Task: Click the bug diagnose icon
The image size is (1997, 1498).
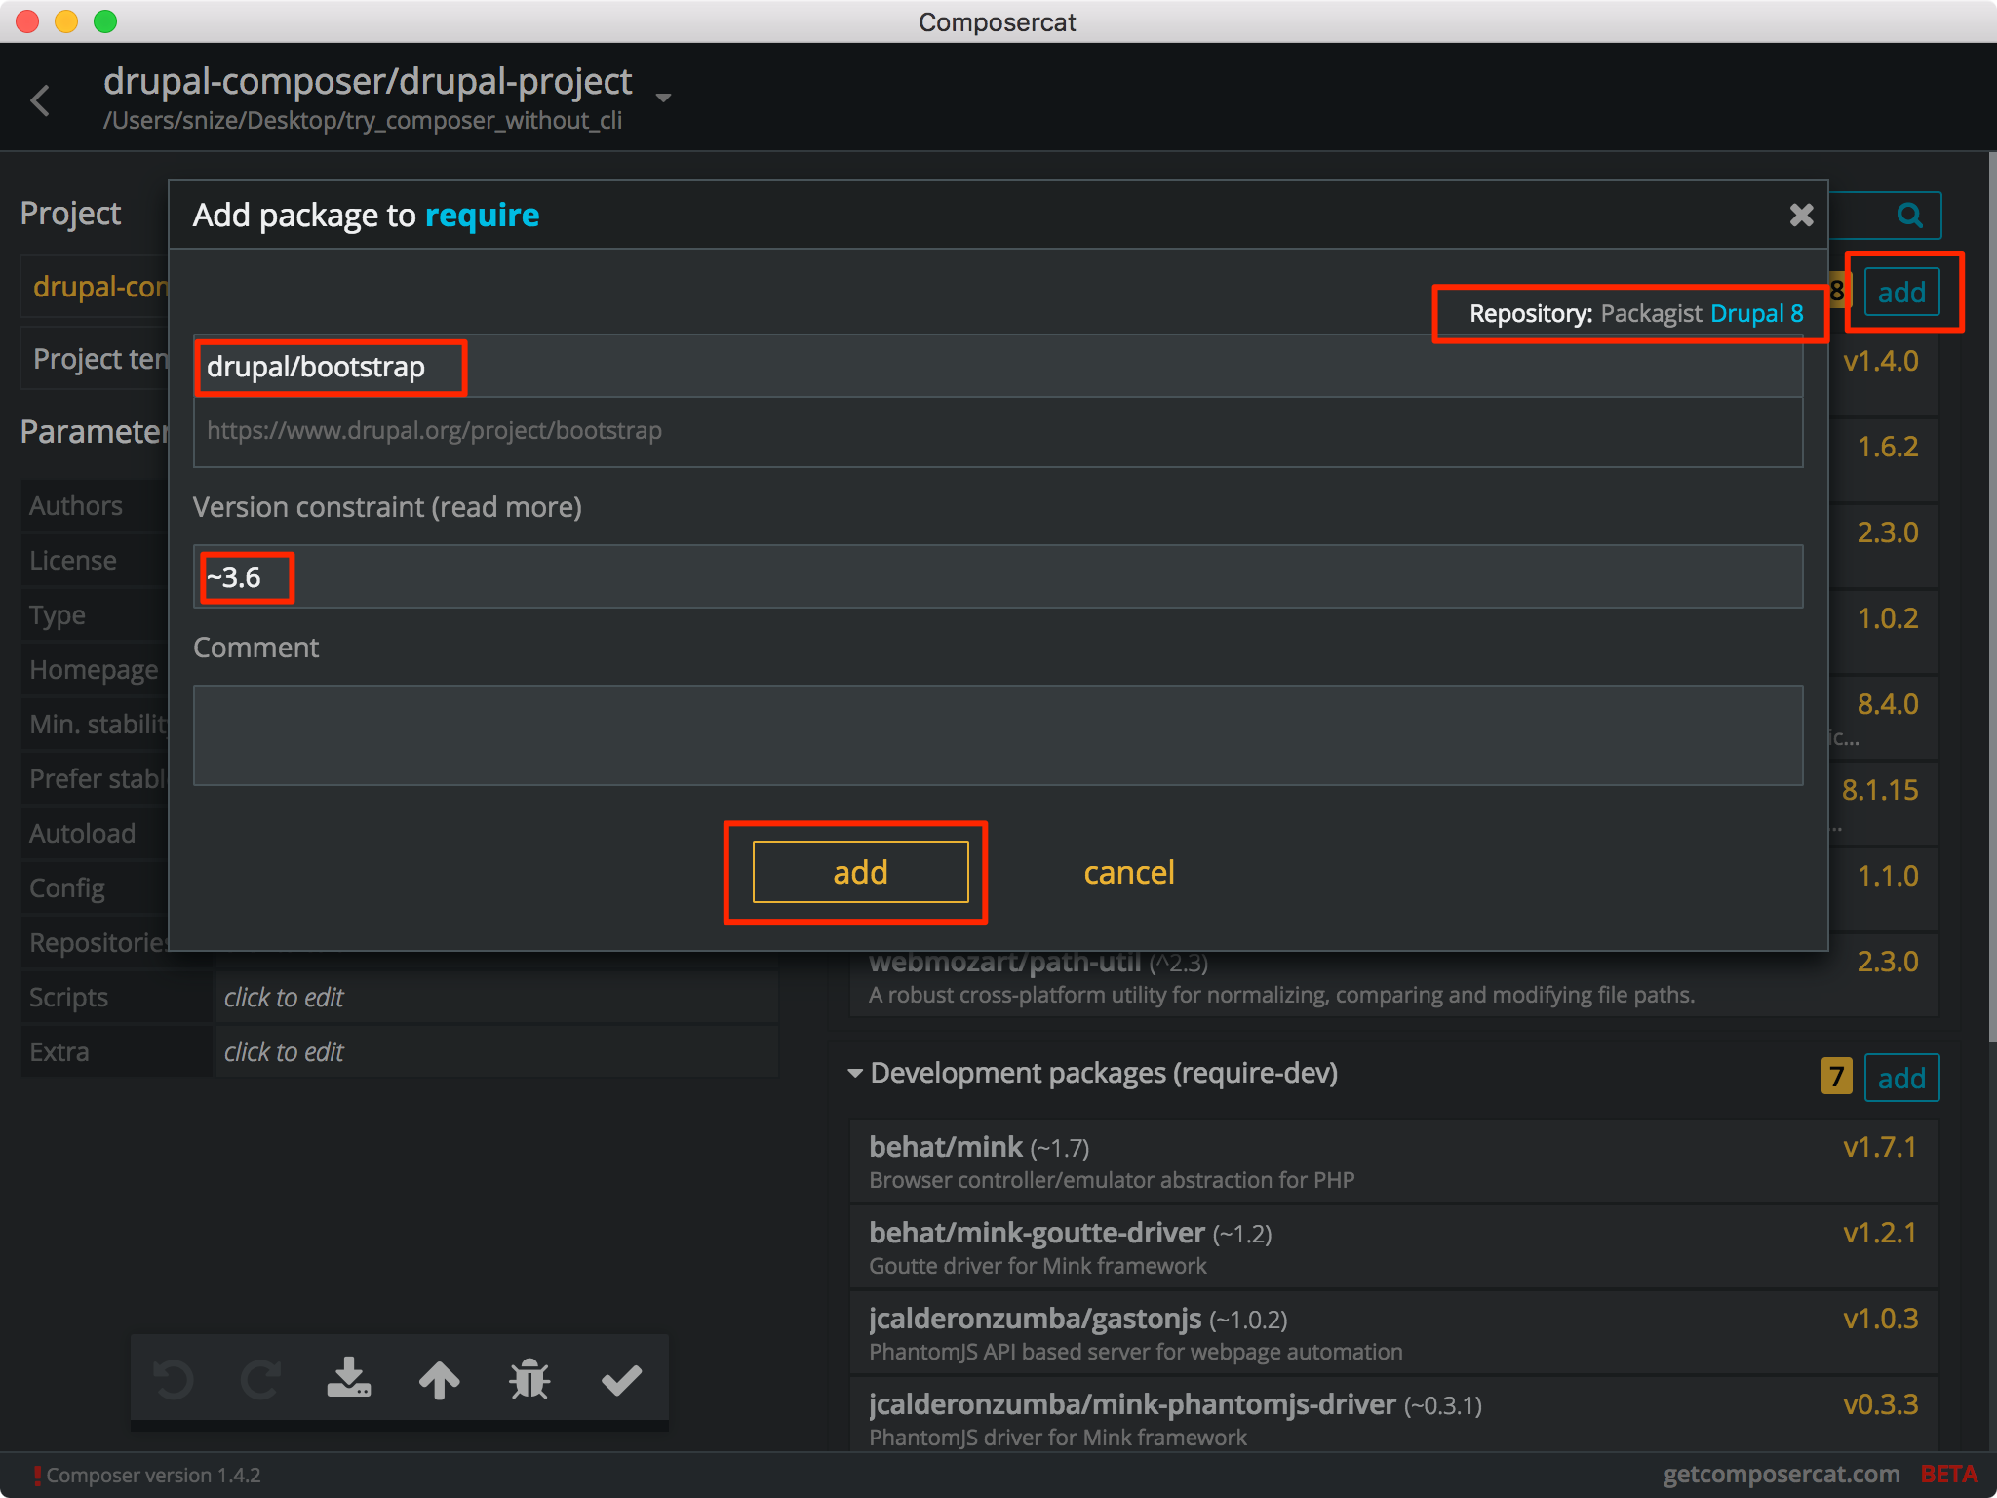Action: [529, 1380]
